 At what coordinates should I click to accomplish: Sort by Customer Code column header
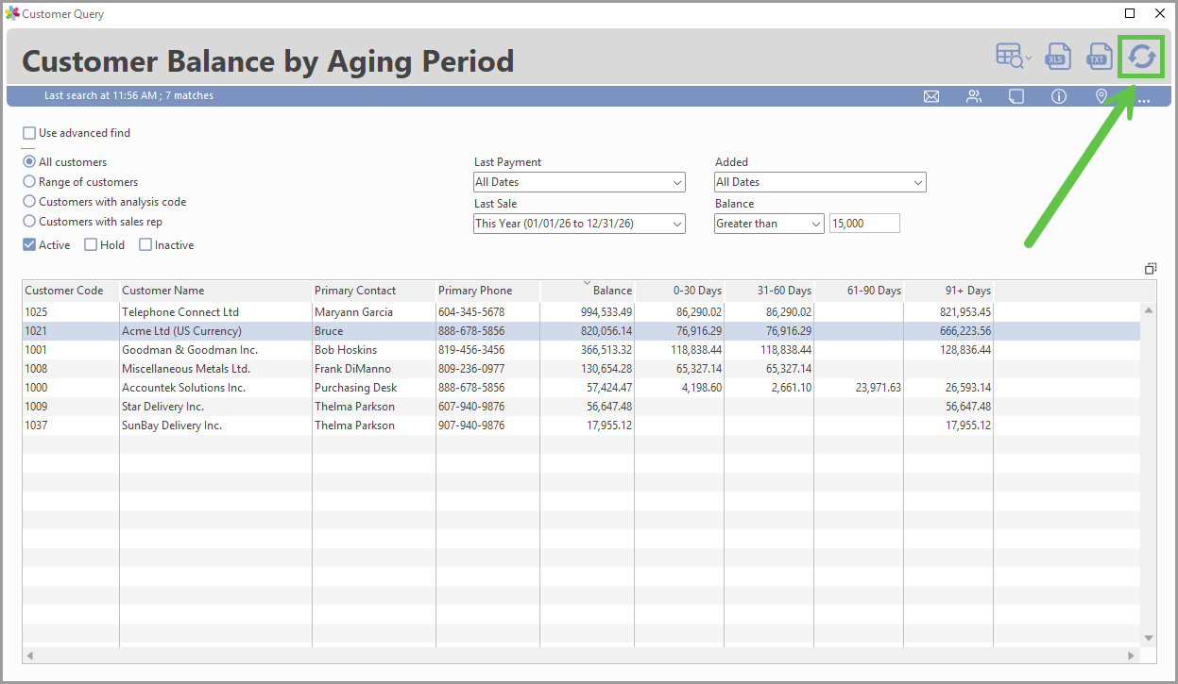coord(71,291)
